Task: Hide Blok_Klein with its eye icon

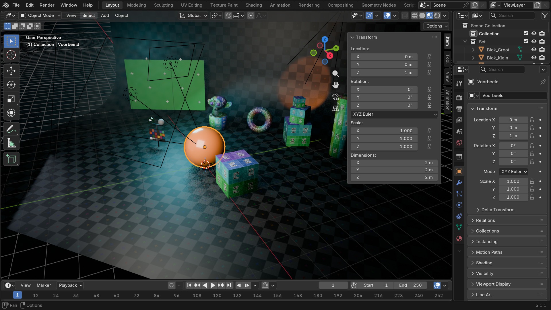Action: pyautogui.click(x=534, y=58)
